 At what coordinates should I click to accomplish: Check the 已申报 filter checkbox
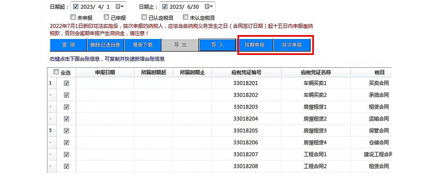106,18
